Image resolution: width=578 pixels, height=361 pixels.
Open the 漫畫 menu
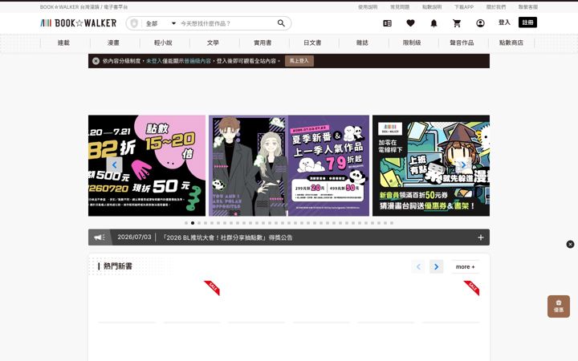(x=113, y=43)
